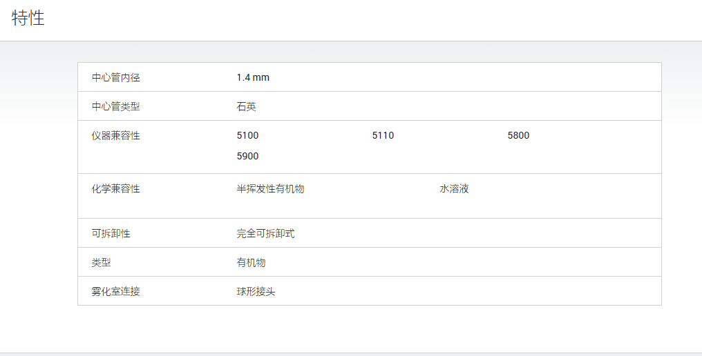Click instrument model 5110

coord(383,135)
